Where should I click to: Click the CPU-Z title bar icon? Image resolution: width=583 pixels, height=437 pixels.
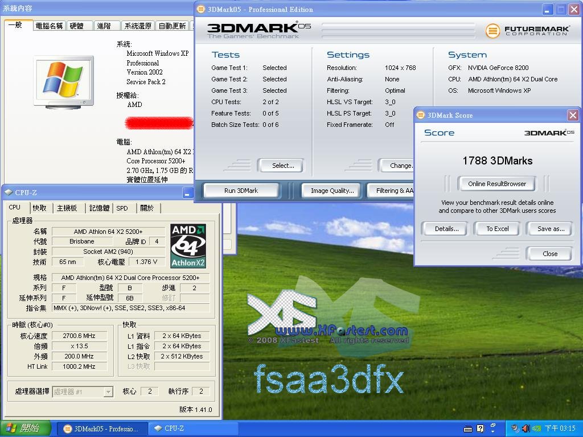coord(9,192)
